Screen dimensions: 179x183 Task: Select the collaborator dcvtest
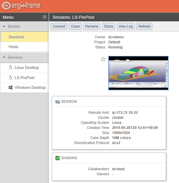[x=118, y=169]
